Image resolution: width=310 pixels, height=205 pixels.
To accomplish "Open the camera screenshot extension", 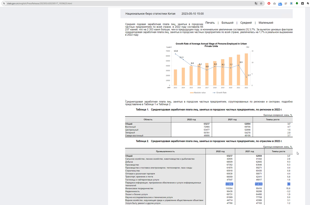I will coord(274,4).
